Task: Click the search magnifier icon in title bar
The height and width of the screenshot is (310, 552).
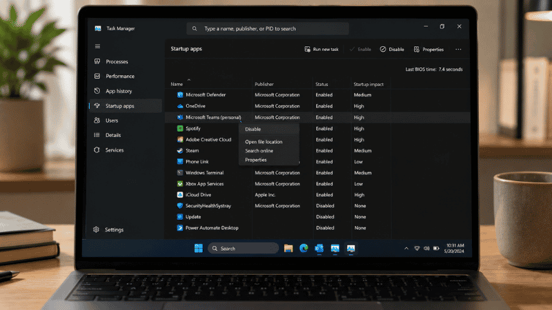Action: click(195, 28)
